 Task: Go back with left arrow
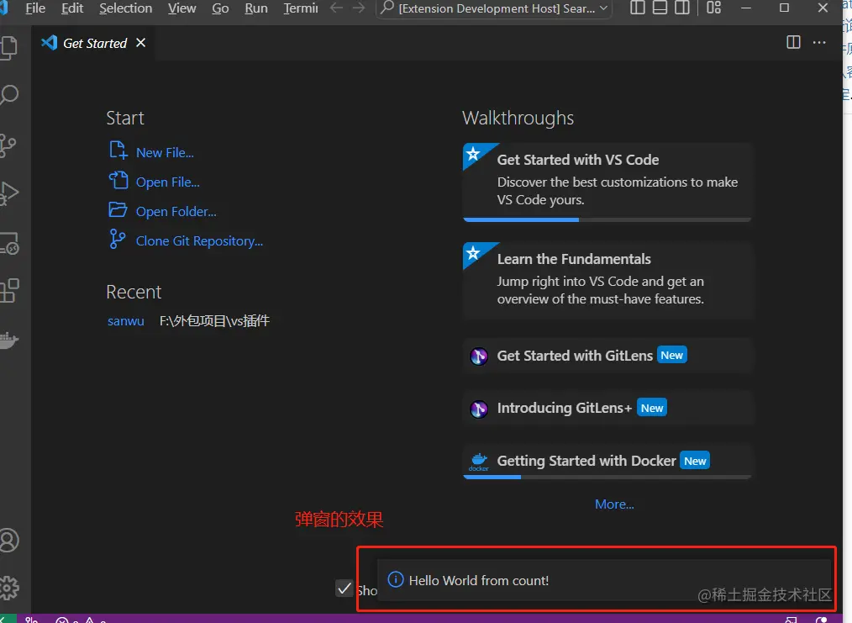coord(336,8)
